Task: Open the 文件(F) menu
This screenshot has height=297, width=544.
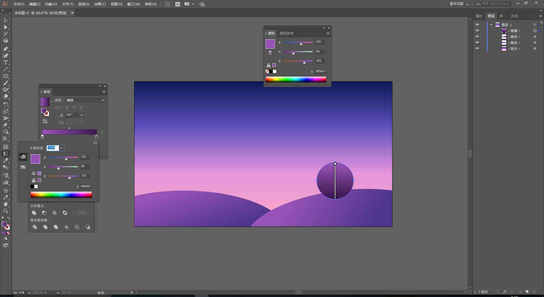Action: [19, 4]
